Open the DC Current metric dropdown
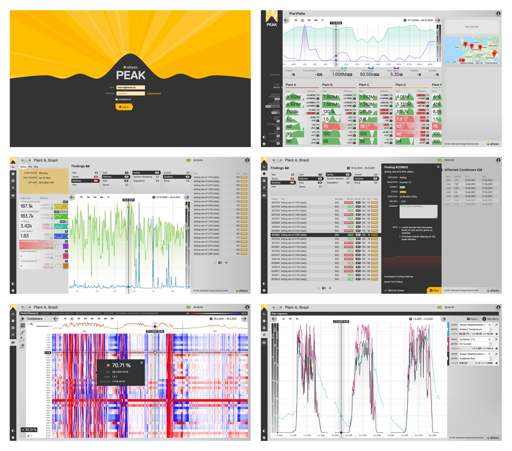 [490, 344]
